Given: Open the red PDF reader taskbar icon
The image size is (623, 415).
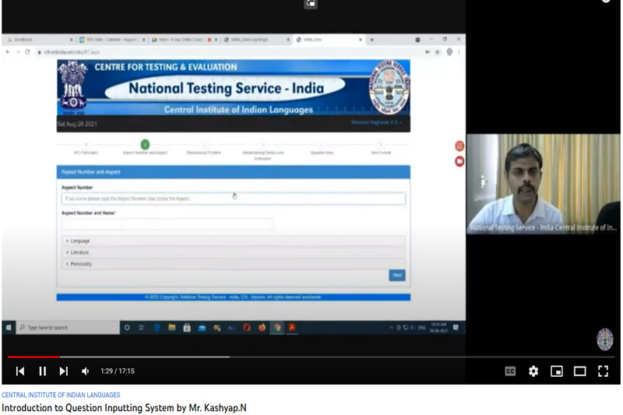Looking at the screenshot, I should click(292, 328).
